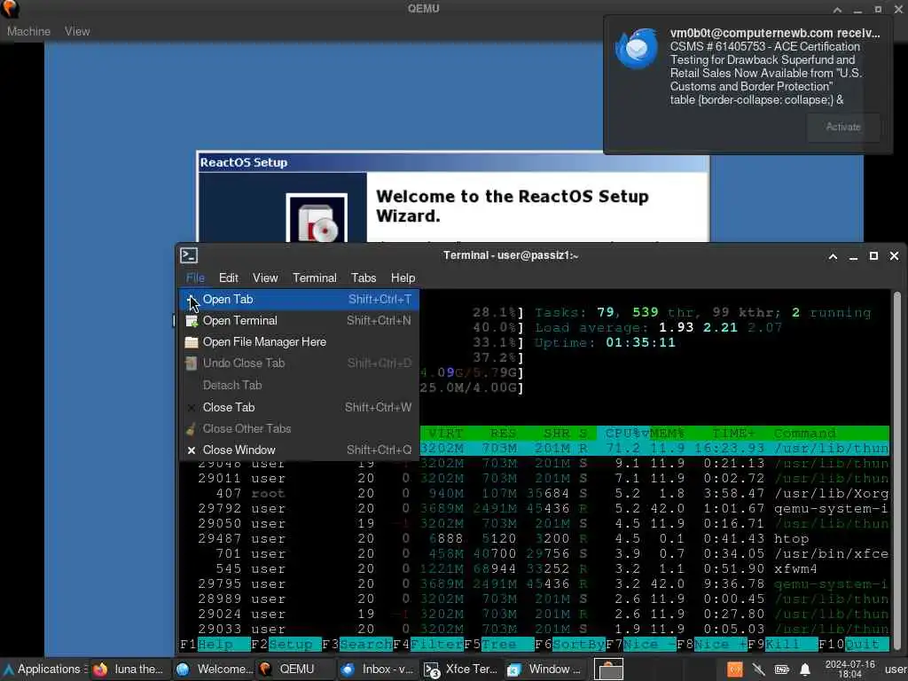Open the terminal View menu
Screen dimensions: 908x681
(x=264, y=278)
